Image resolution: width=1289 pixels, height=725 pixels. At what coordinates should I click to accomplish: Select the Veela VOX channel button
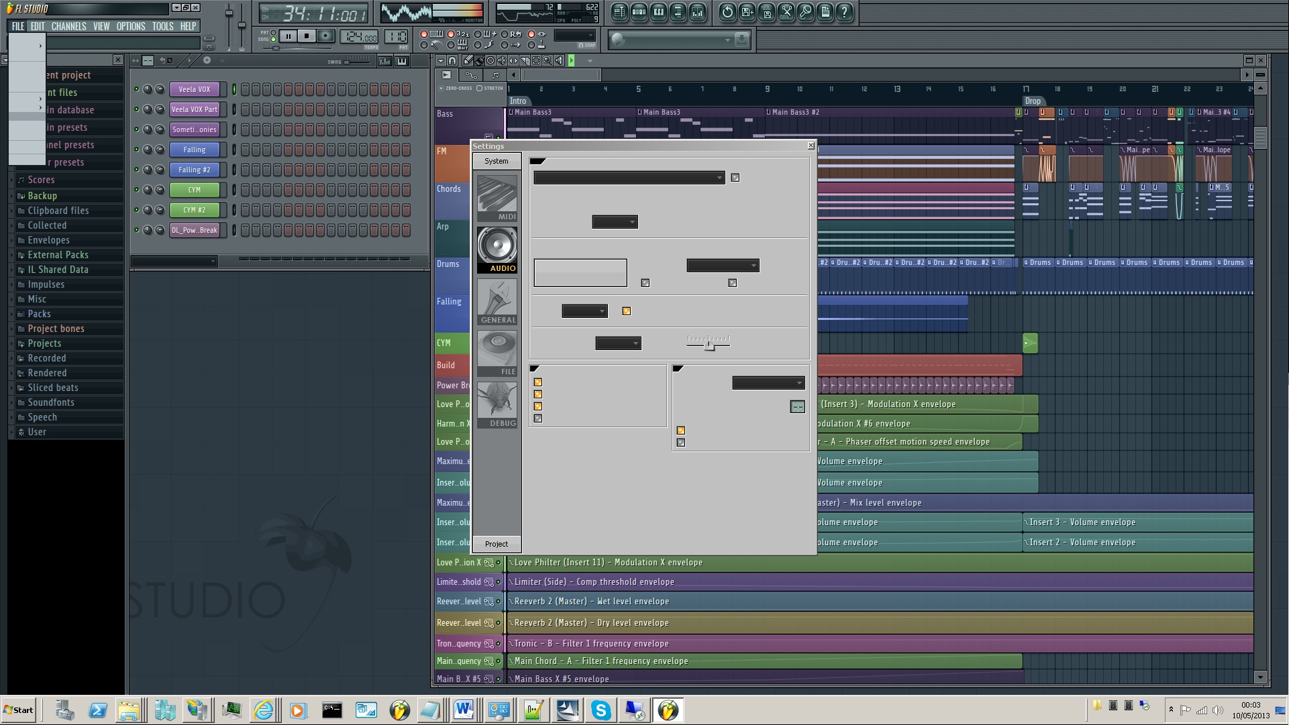(195, 89)
